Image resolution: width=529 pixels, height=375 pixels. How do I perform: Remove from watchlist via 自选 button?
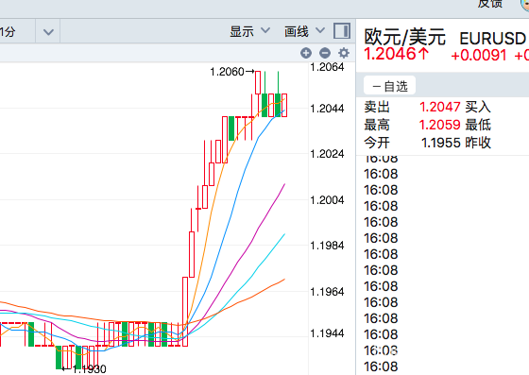pyautogui.click(x=389, y=86)
